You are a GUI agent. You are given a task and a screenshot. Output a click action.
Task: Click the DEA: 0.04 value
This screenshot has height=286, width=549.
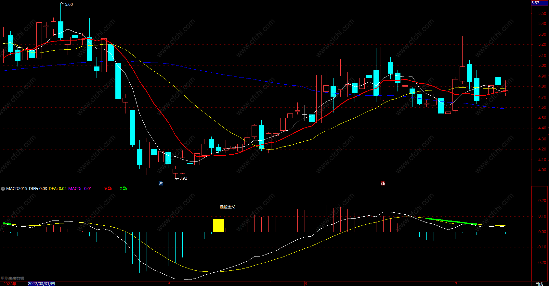tap(58, 189)
